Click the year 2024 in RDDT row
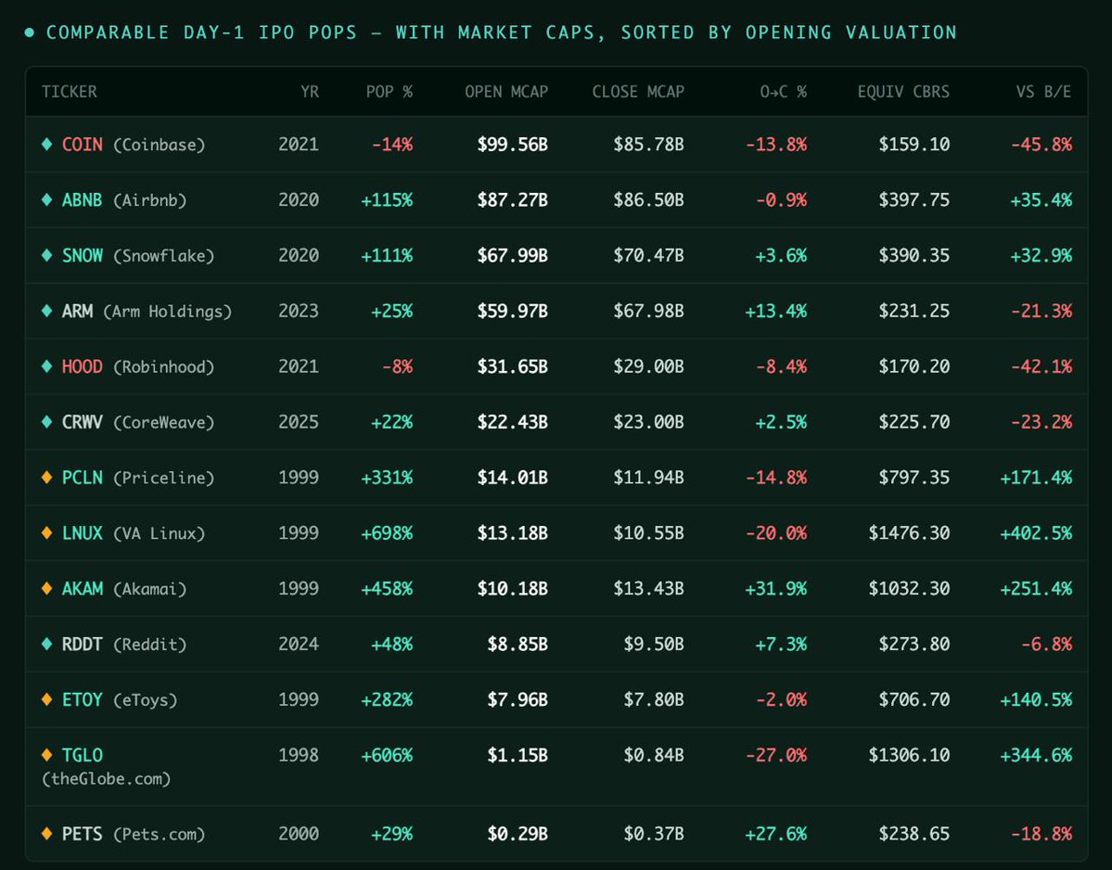Viewport: 1112px width, 870px height. click(x=299, y=644)
